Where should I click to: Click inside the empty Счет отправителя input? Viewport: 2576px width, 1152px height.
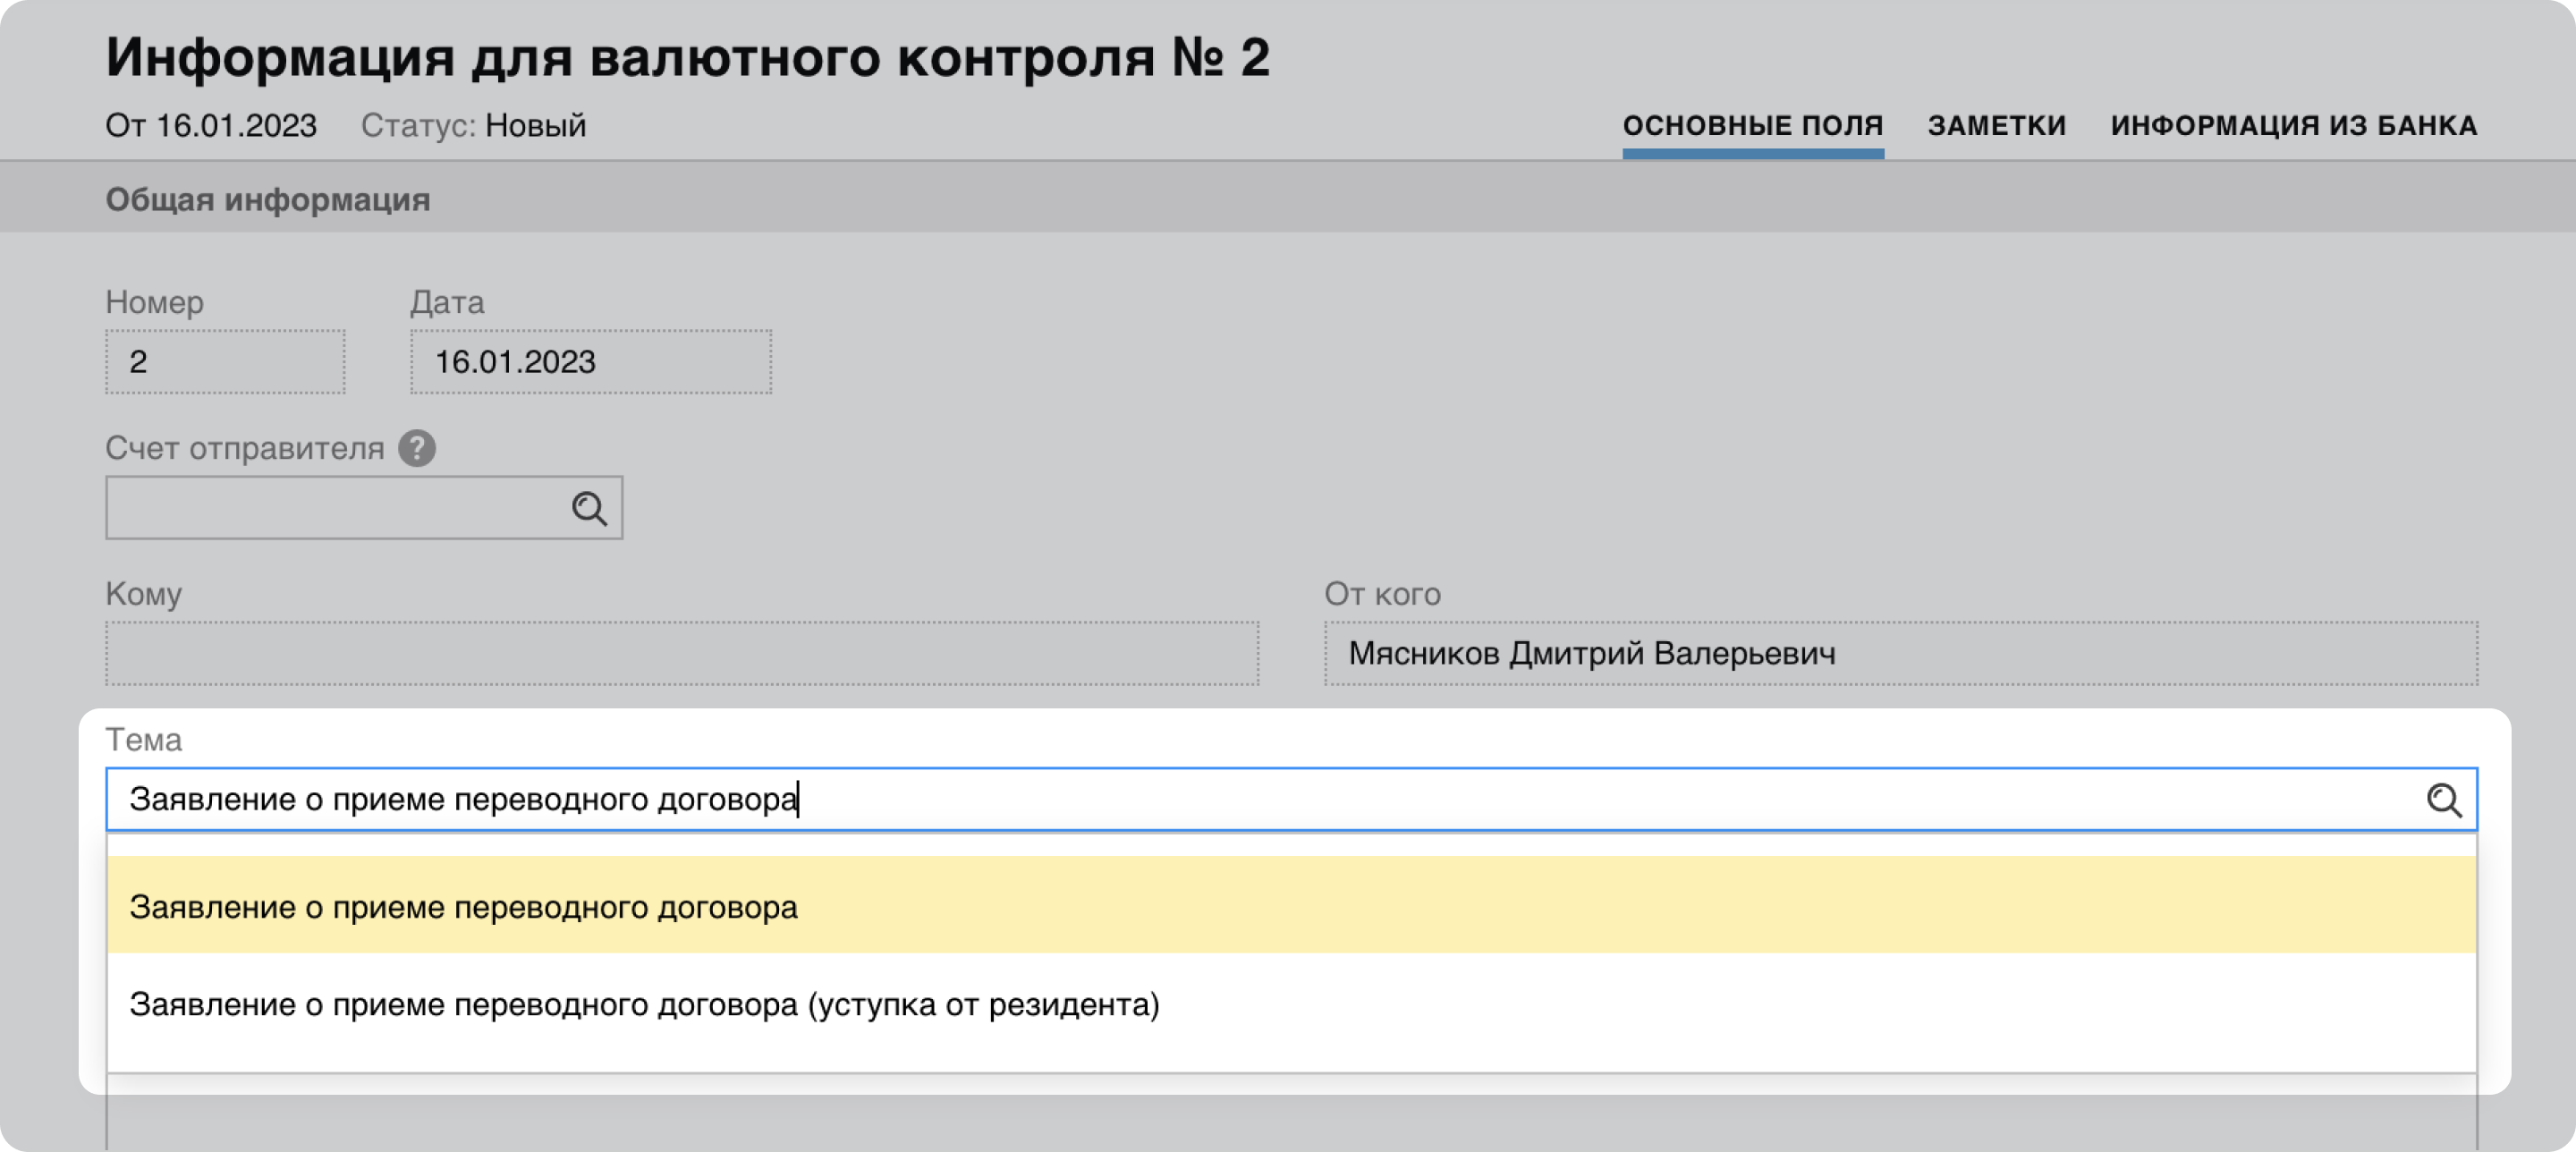tap(335, 508)
